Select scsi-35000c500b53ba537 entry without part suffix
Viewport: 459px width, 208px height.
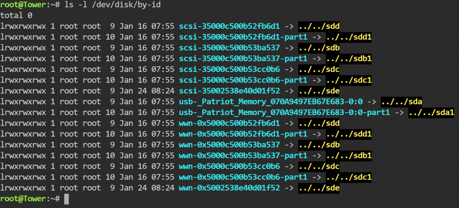click(x=229, y=48)
